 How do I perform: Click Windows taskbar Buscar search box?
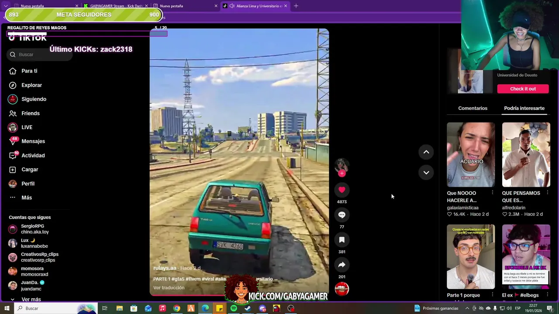[x=57, y=308]
